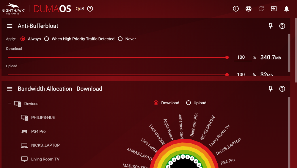Screen dimensions: 297x168
Task: Click the NICKS-IPHONE label on chart
Action: click(x=208, y=128)
